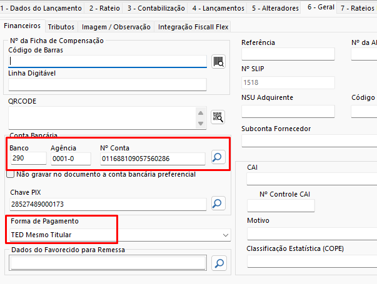Click magnifier icon beside Chave PIX
377x284 pixels.
[x=218, y=203]
